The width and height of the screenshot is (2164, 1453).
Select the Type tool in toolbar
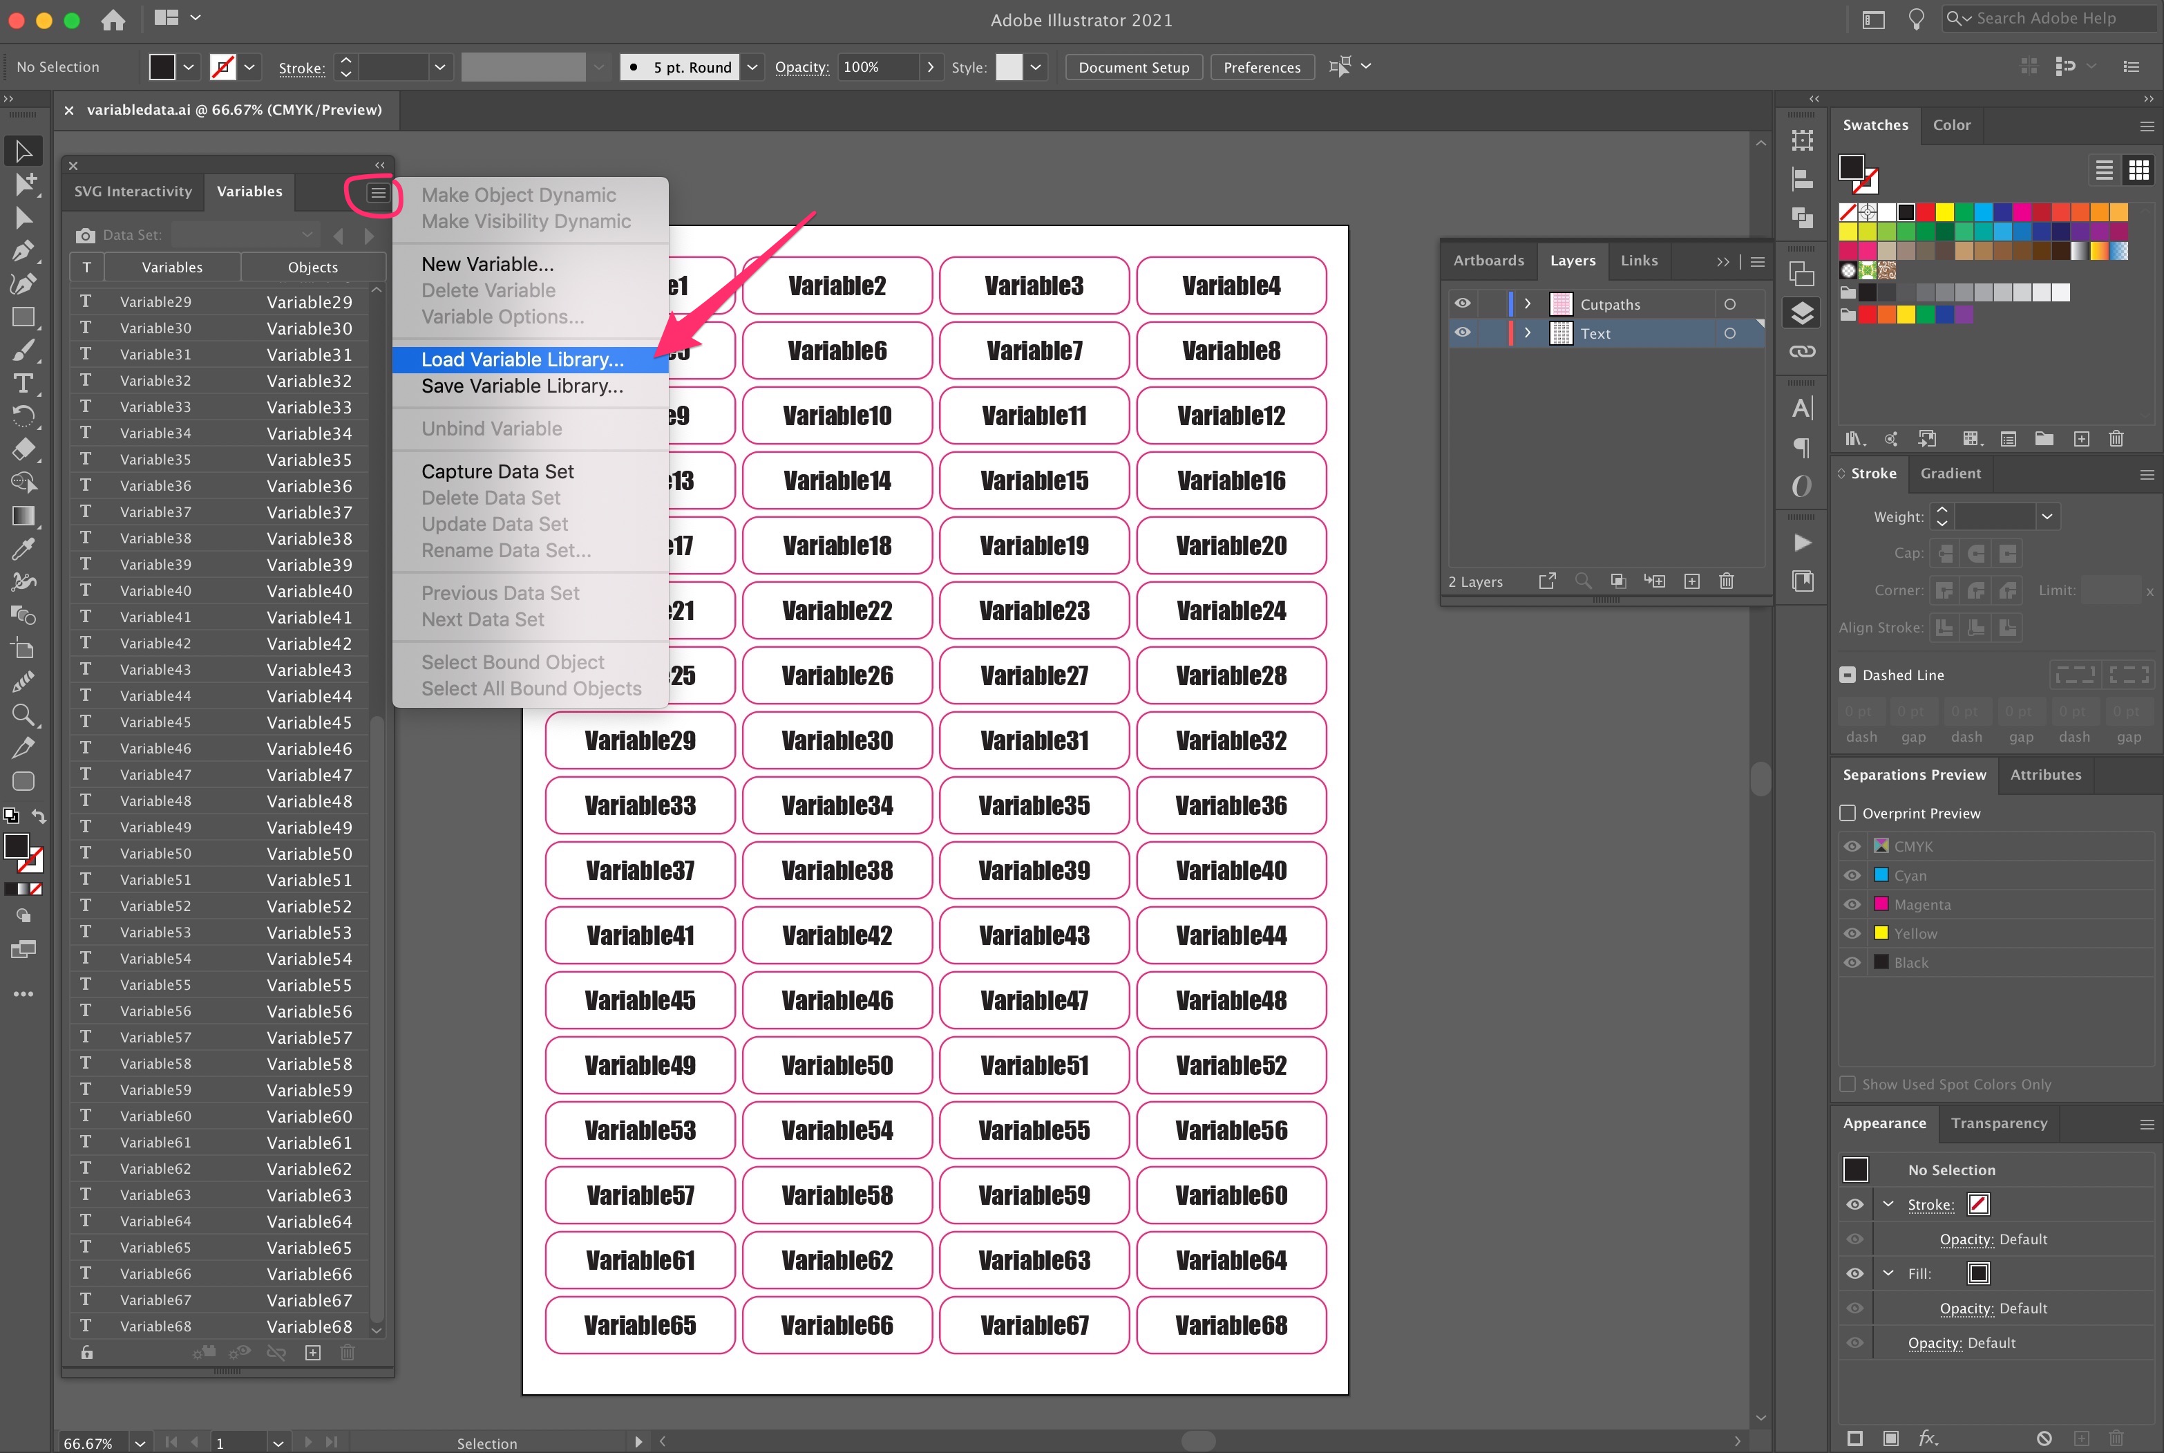click(24, 384)
